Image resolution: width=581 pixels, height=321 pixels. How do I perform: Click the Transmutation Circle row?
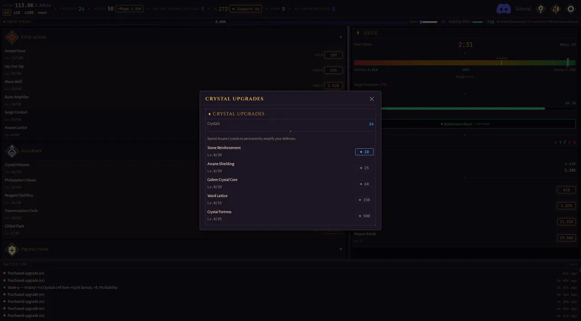[173, 214]
